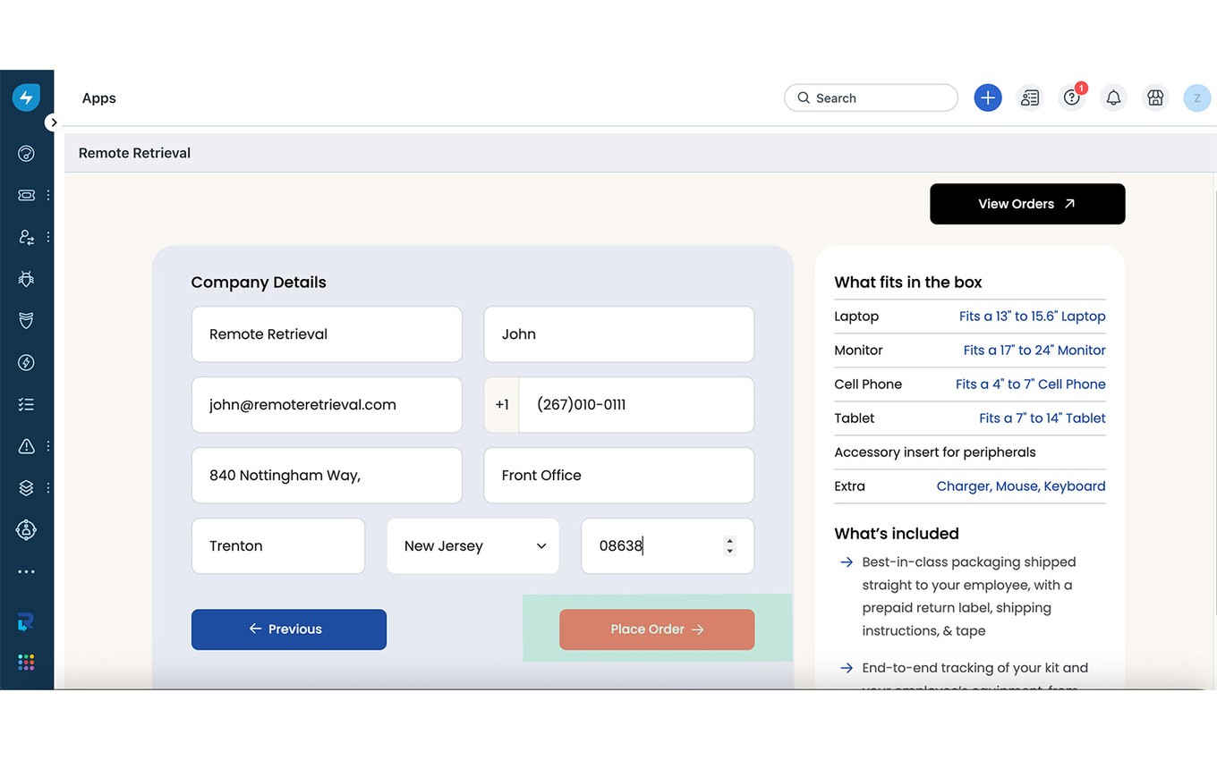
Task: Click the Search box in top bar
Action: point(871,97)
